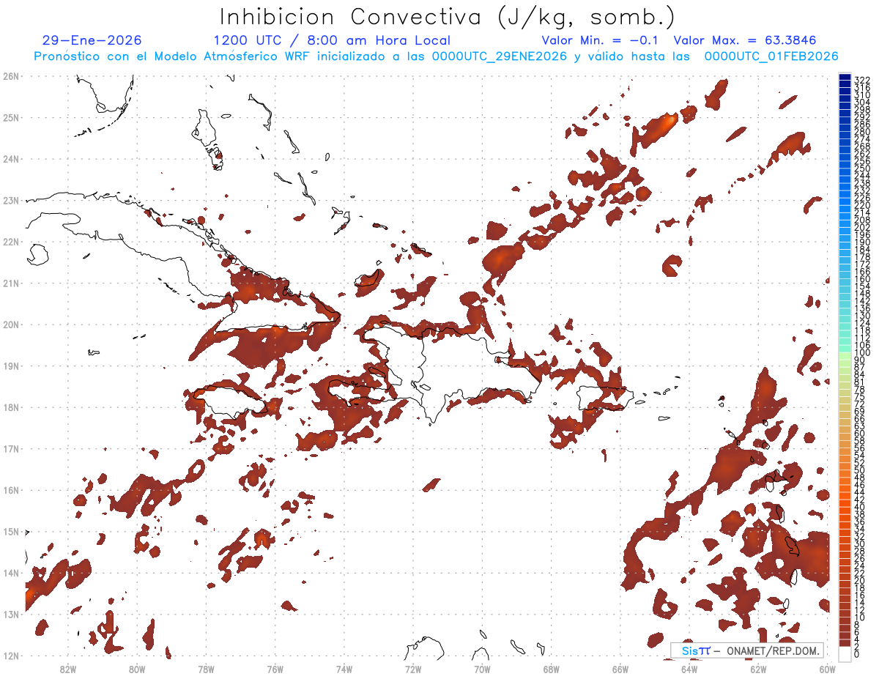Click the date '29-Ene-2026'
Viewport: 879px width, 679px height.
click(x=92, y=41)
